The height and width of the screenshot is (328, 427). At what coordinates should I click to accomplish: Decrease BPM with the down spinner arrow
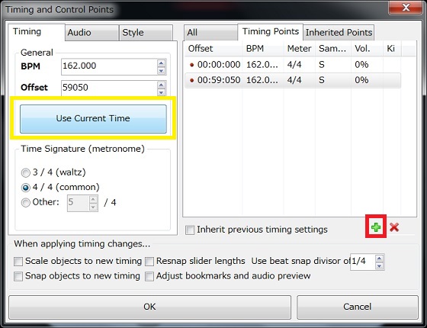tap(161, 71)
